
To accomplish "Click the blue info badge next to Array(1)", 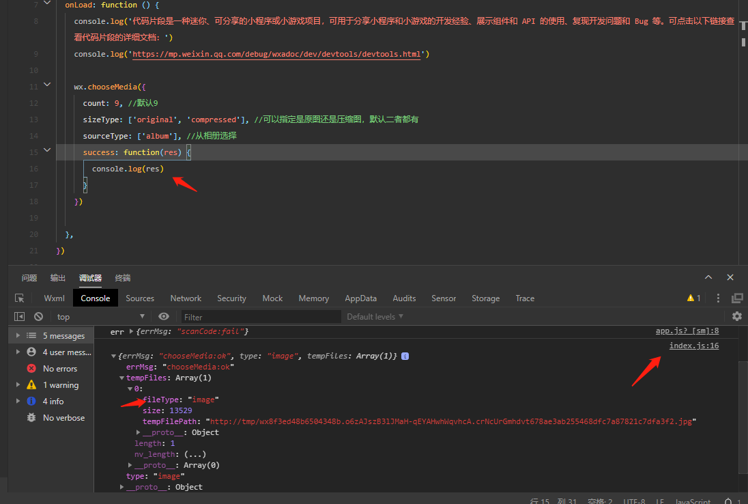I will click(x=405, y=356).
